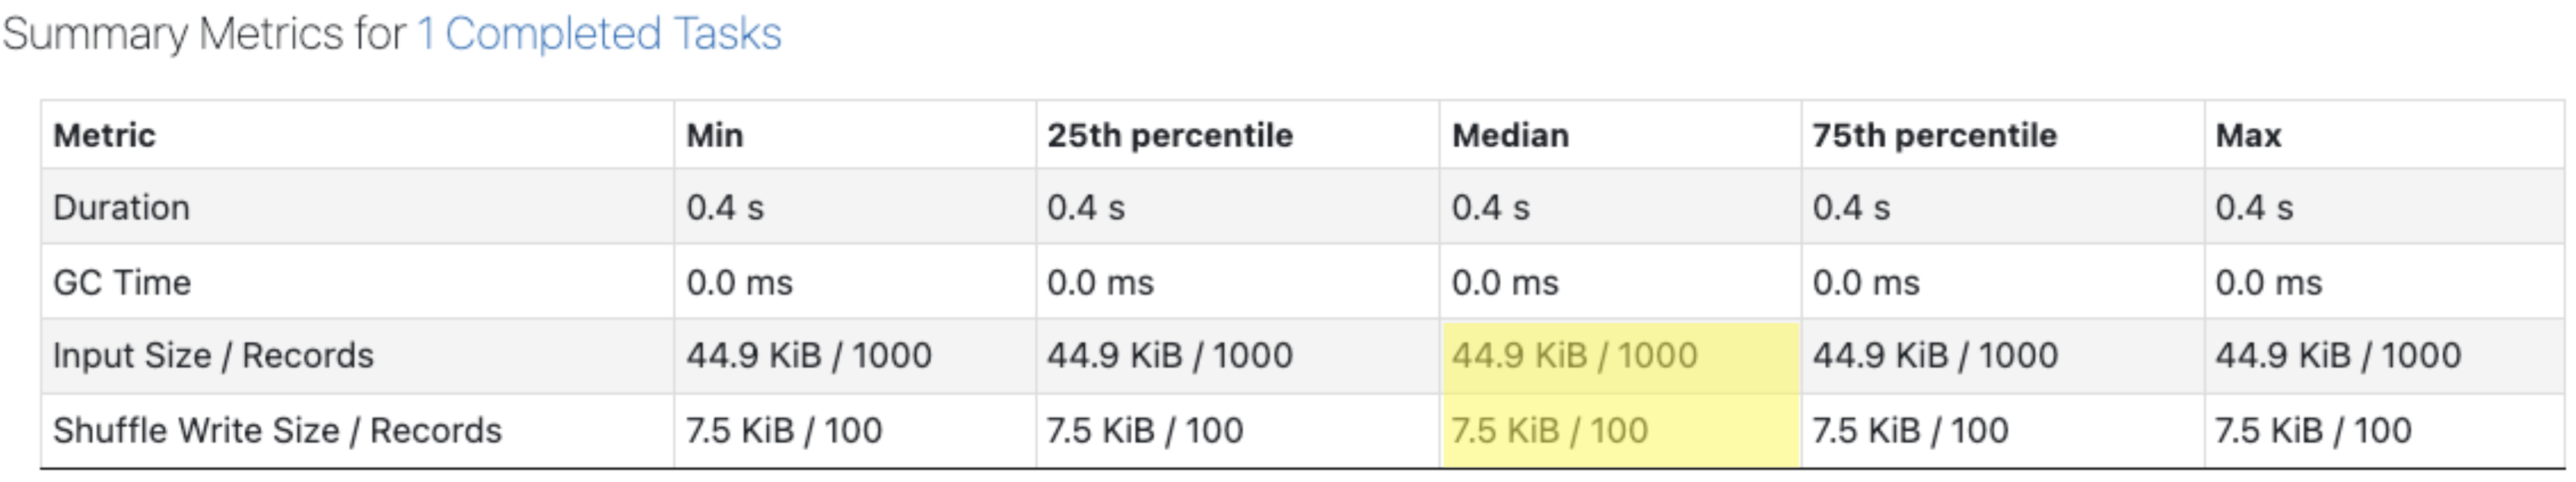Click the Shuffle Write Size / Records label
The image size is (2576, 482).
click(277, 430)
